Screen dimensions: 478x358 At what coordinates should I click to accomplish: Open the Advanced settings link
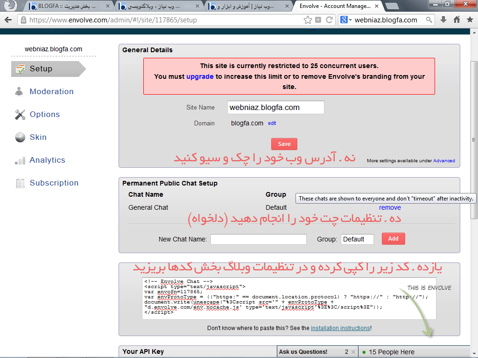(444, 161)
